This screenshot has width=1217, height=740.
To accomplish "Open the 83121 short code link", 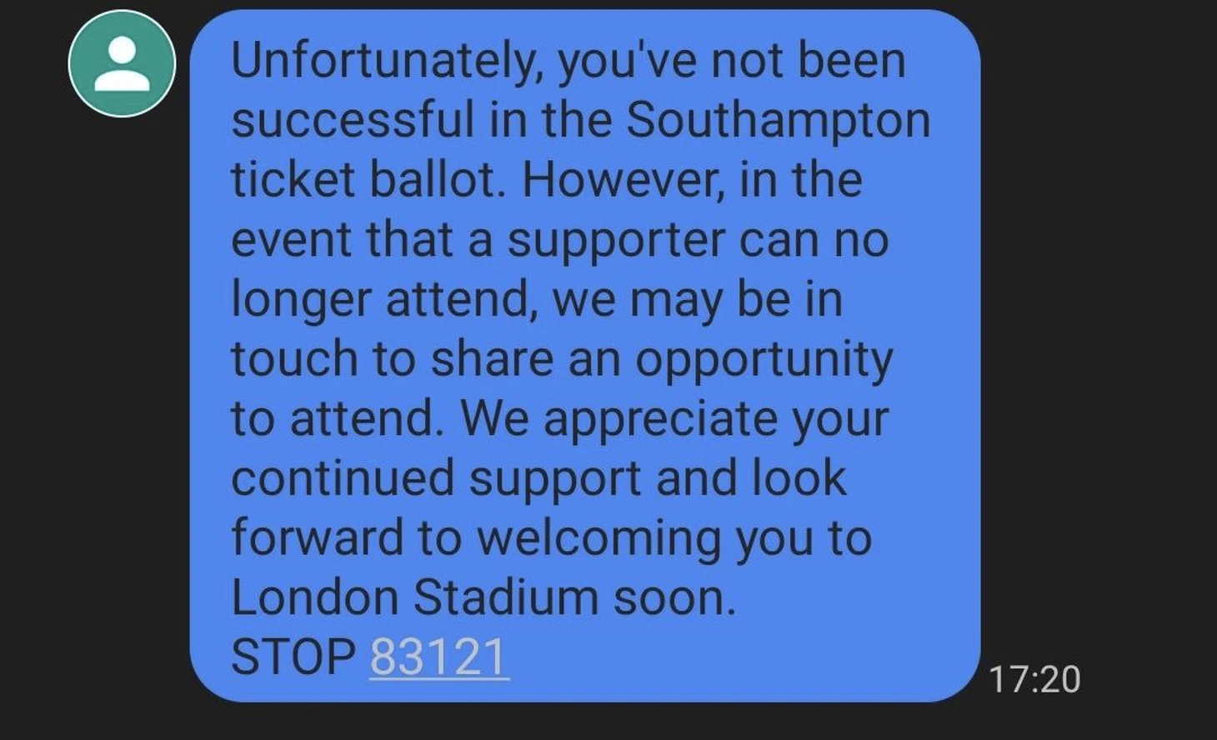I will [x=438, y=657].
